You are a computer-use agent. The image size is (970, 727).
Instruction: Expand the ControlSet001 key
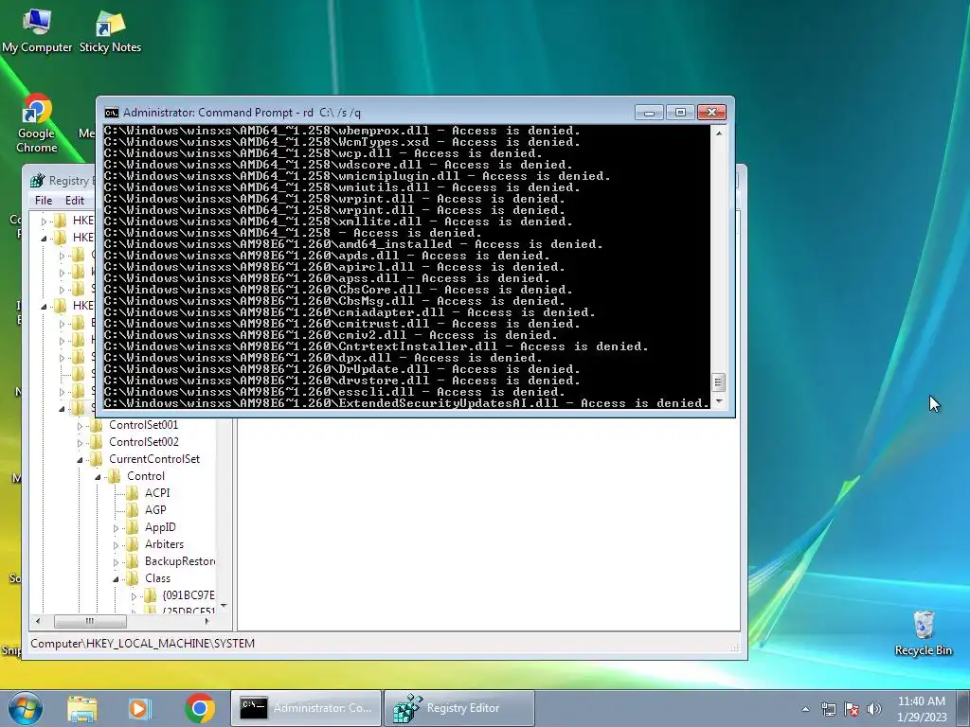(x=80, y=426)
